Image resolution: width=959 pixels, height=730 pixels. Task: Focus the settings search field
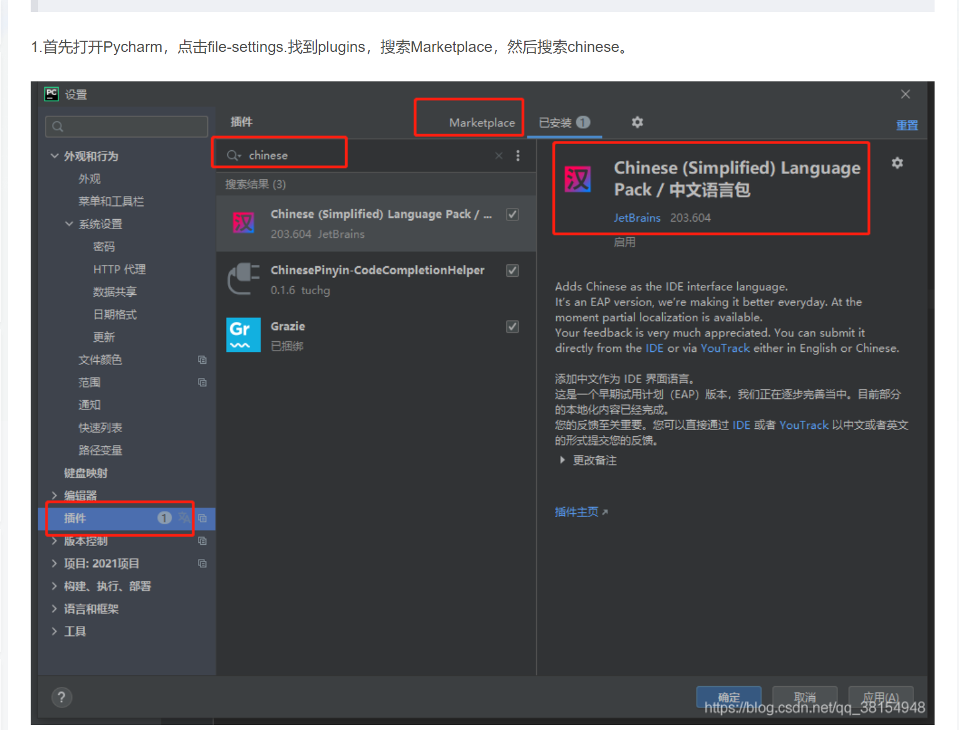coord(127,126)
